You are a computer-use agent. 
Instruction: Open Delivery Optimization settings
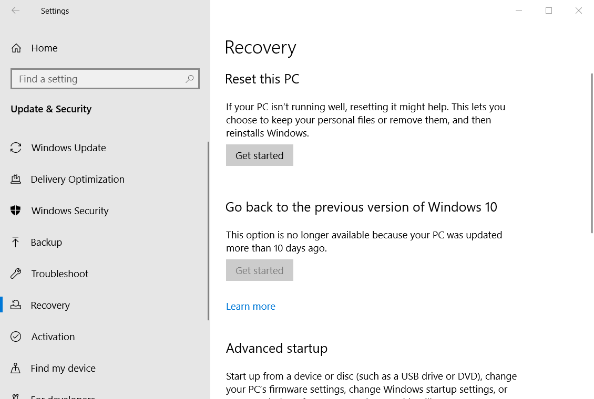click(x=78, y=179)
